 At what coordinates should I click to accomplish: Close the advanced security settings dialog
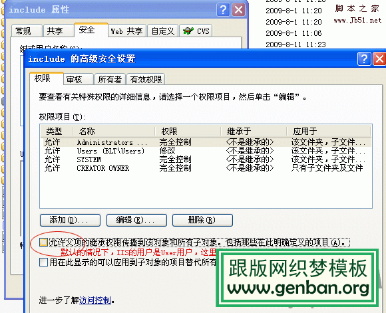379,58
